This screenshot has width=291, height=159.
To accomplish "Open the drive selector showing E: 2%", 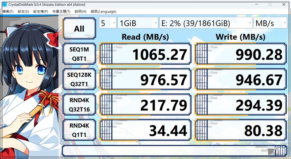I will [205, 23].
